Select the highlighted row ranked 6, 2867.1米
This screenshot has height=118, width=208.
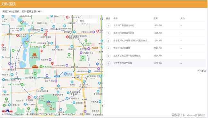pos(155,63)
